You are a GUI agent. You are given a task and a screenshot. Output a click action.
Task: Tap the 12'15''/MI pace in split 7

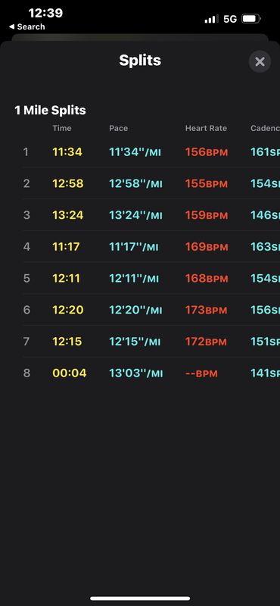(x=135, y=342)
